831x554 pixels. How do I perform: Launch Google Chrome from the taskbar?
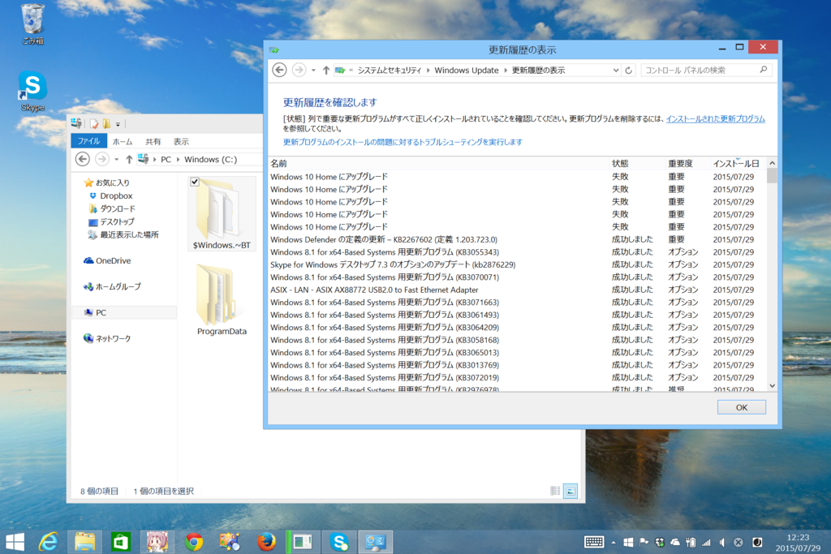pyautogui.click(x=194, y=542)
